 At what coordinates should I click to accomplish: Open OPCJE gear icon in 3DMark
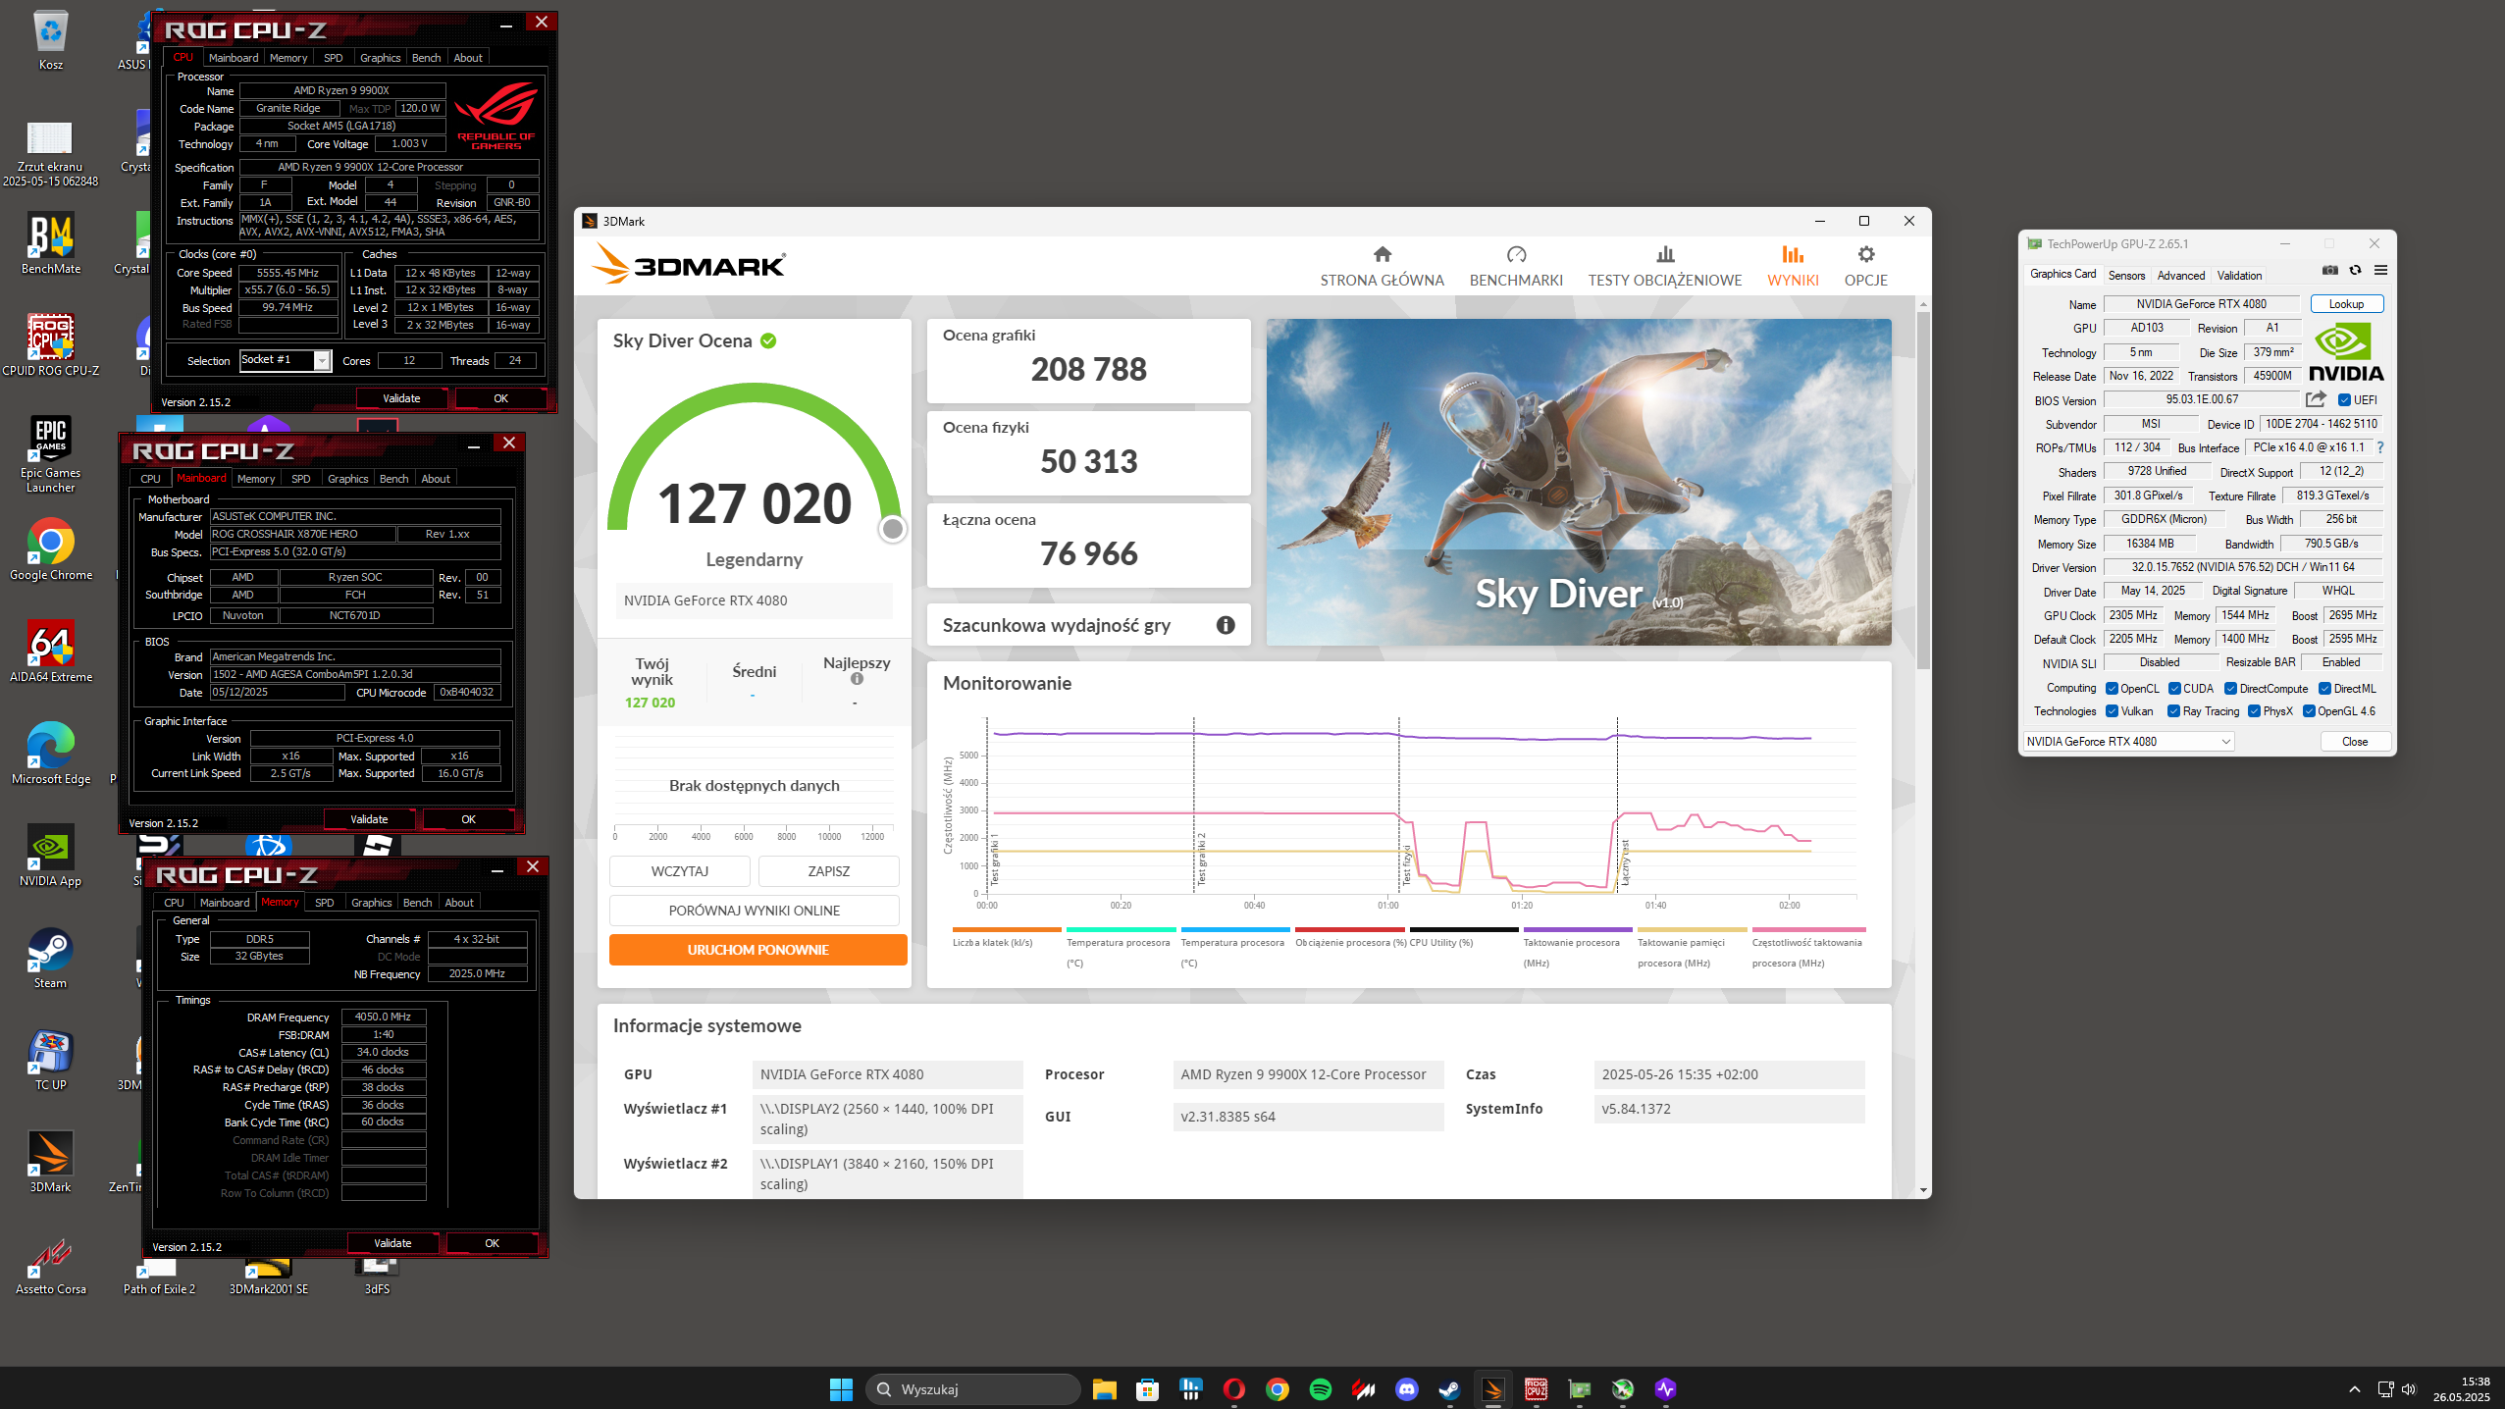[x=1865, y=255]
